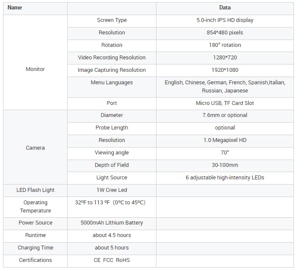Click the "180° rotation" cell
The image size is (306, 271).
225,45
